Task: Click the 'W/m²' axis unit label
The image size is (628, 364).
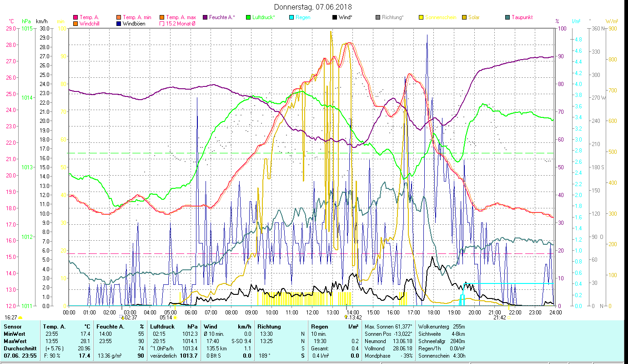Action: coord(612,21)
